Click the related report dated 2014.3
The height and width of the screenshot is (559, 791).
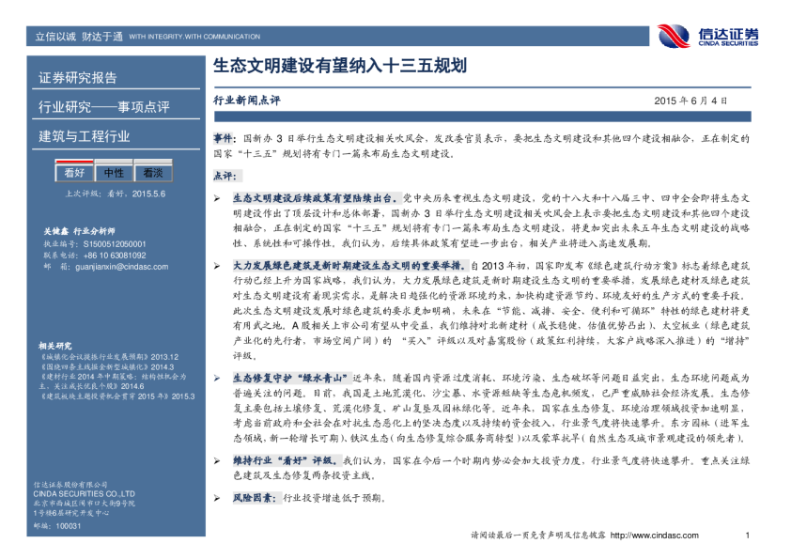click(x=106, y=366)
